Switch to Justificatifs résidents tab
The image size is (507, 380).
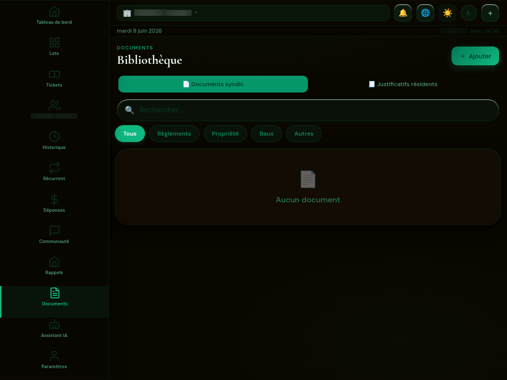pos(403,84)
